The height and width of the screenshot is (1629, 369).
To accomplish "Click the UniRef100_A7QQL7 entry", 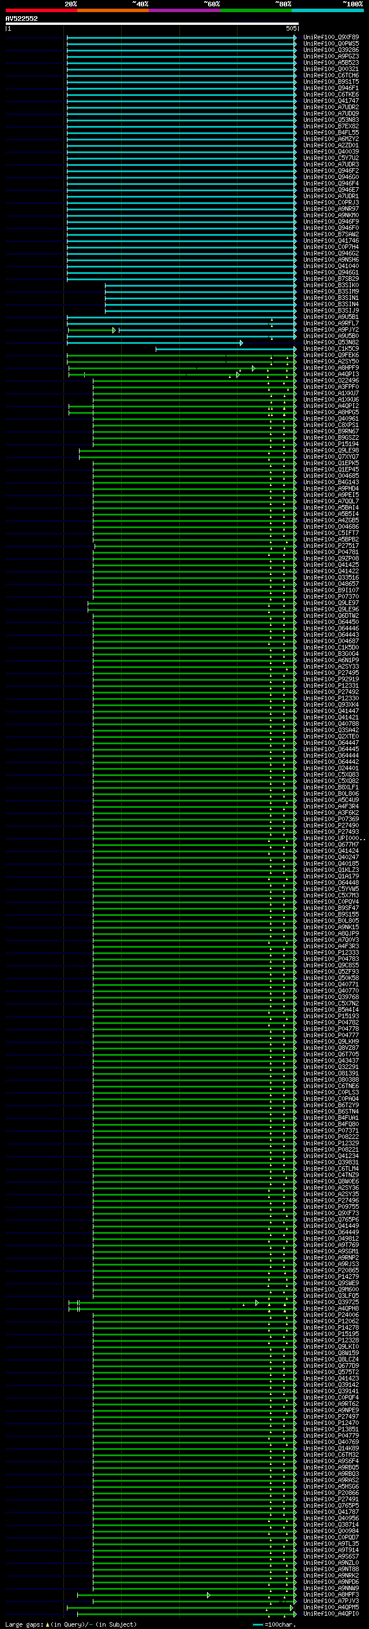I will coord(330,501).
